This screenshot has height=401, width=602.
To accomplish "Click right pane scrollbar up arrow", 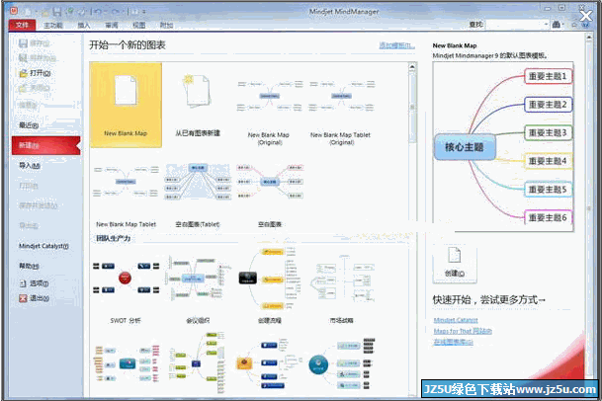I will [588, 38].
